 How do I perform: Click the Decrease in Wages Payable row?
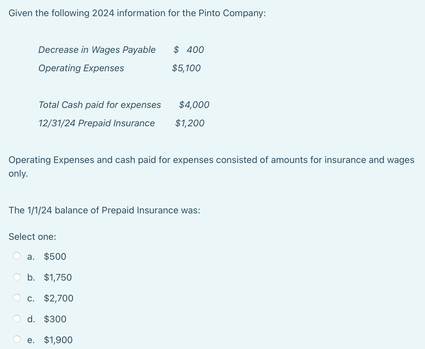(121, 50)
